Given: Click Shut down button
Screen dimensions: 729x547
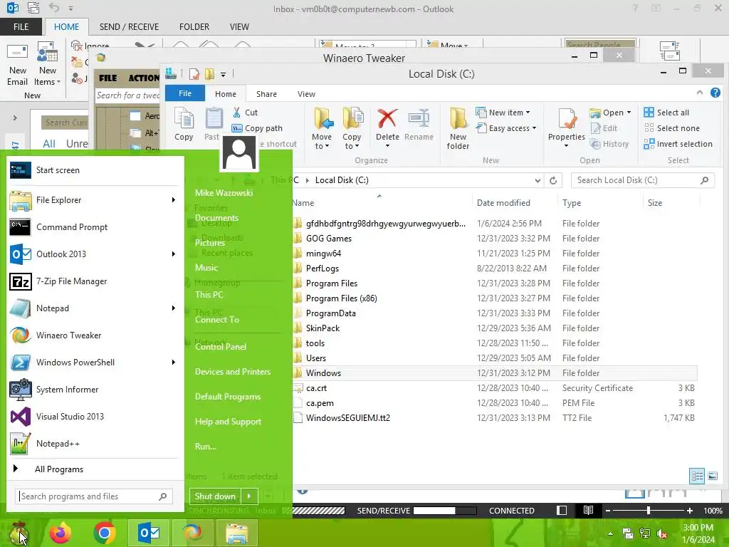Looking at the screenshot, I should click(215, 496).
